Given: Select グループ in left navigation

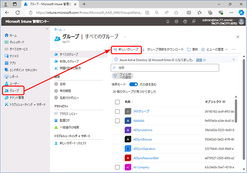Looking at the screenshot, I should [x=12, y=90].
